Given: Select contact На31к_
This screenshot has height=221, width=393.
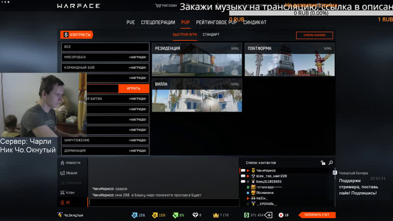Looking at the screenshot, I should click(x=262, y=198).
